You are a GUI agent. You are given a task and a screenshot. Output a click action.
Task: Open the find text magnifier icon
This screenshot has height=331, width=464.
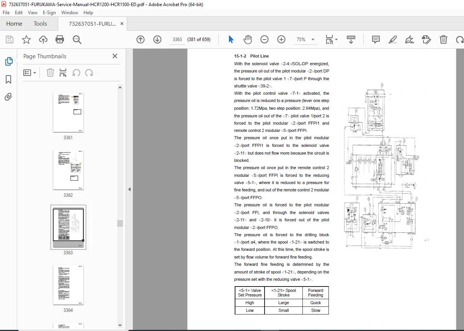(x=77, y=40)
